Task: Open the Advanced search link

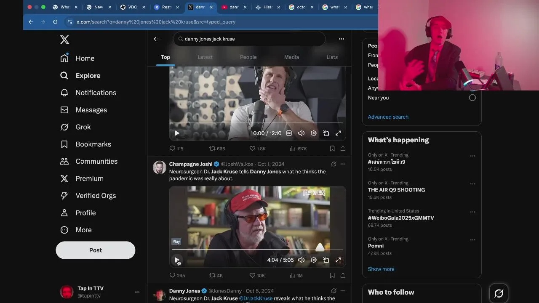Action: (388, 117)
